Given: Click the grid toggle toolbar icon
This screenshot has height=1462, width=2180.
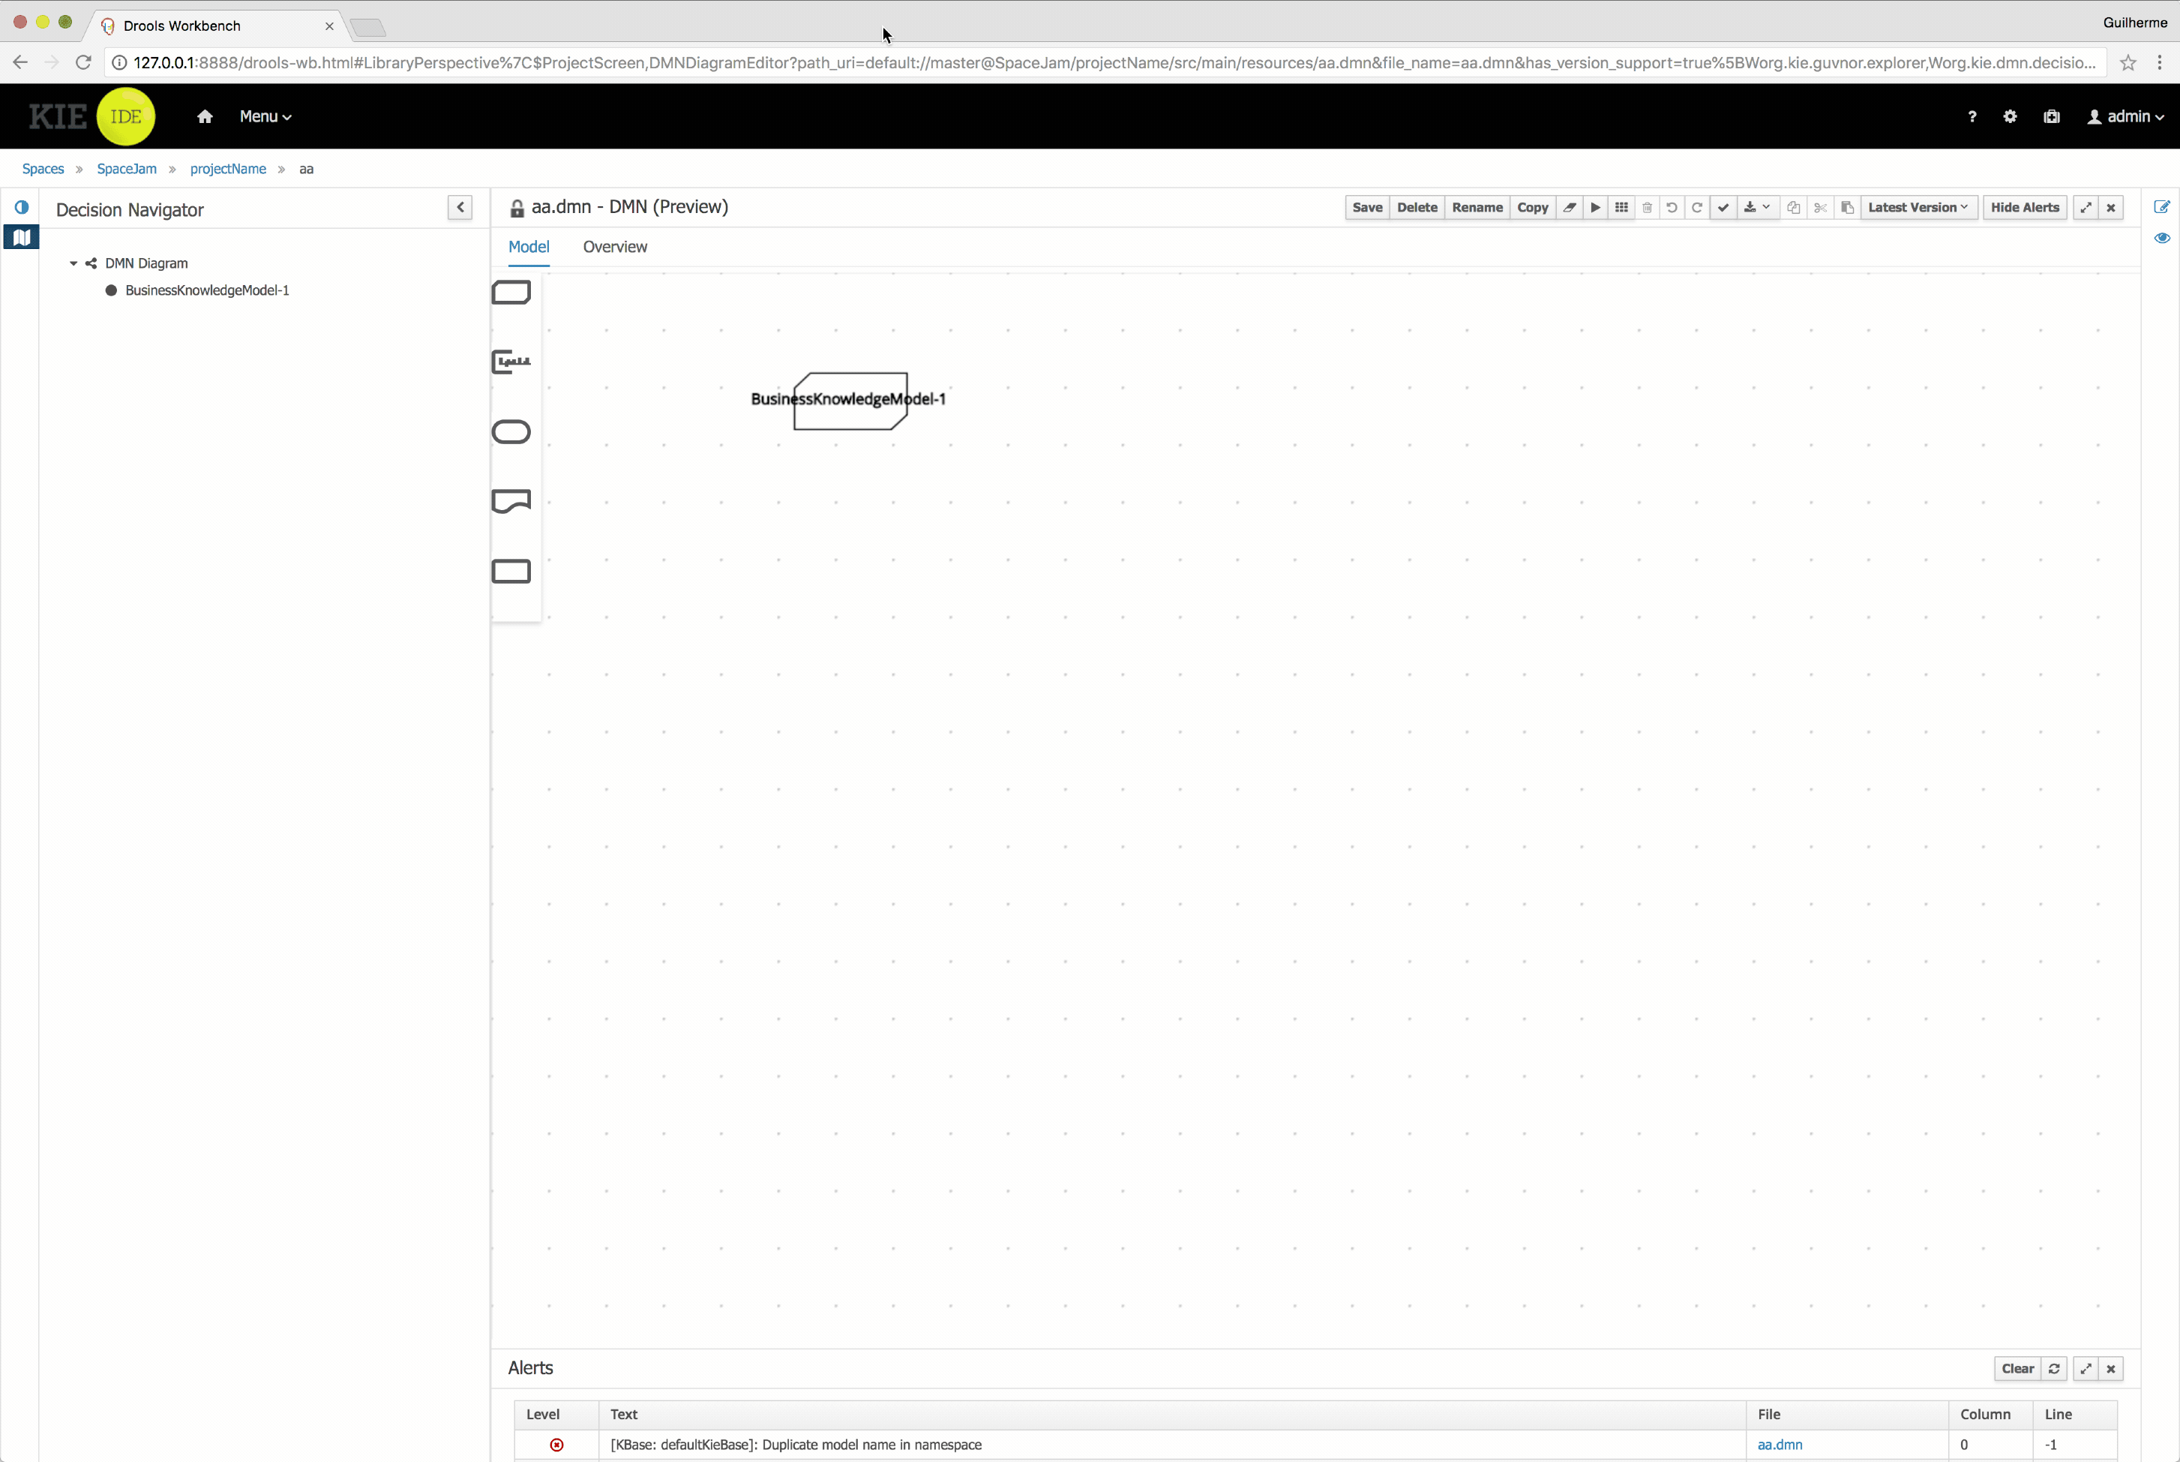Looking at the screenshot, I should tap(1621, 207).
